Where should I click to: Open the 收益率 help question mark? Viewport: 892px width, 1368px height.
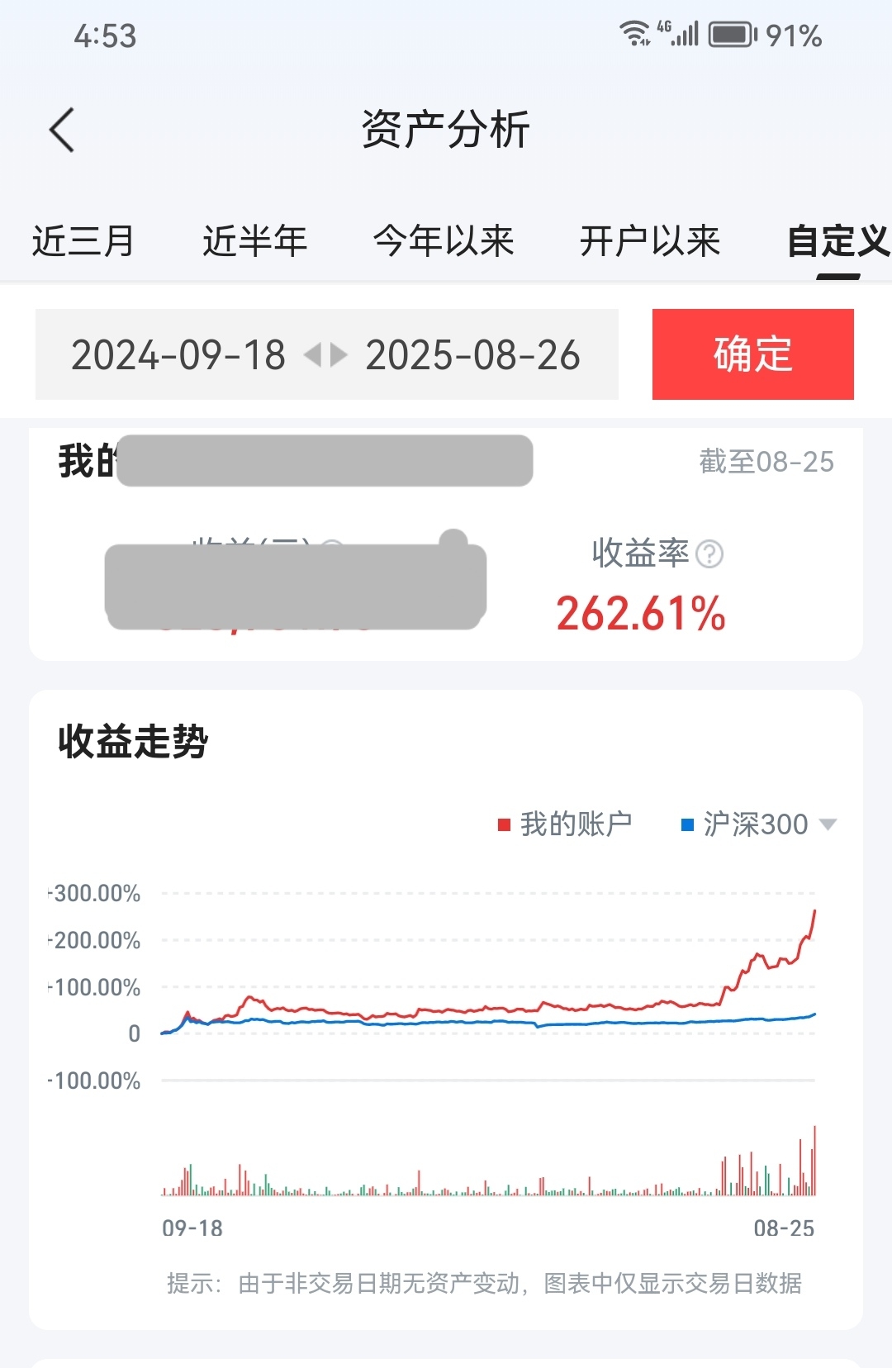[709, 553]
